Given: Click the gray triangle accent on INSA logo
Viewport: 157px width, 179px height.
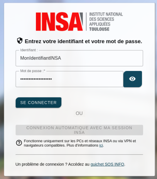Looking at the screenshot, I should 81,17.
